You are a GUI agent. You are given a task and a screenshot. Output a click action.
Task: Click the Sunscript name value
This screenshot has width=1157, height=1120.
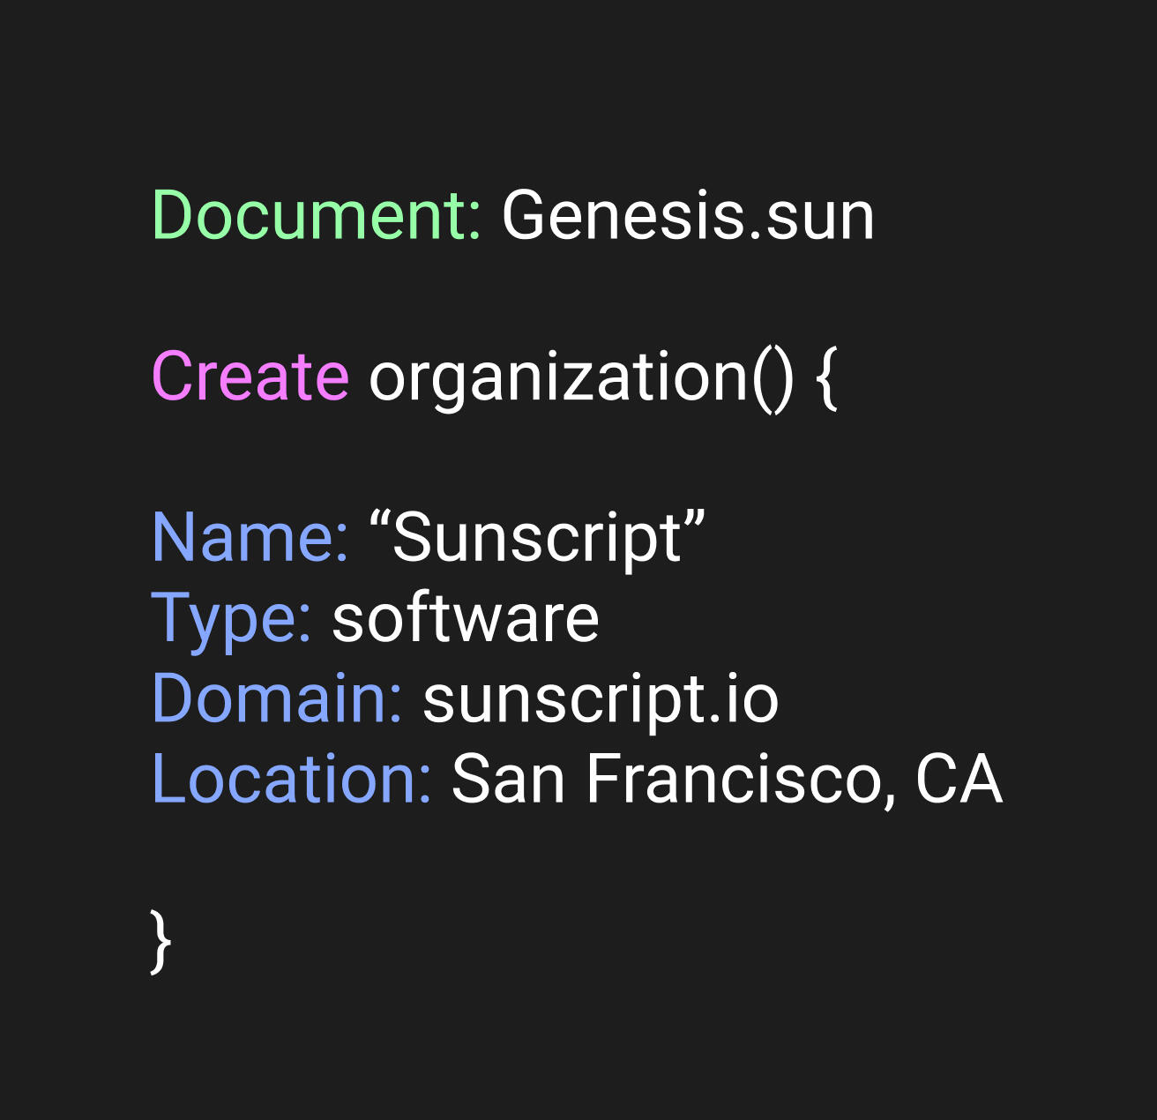537,537
